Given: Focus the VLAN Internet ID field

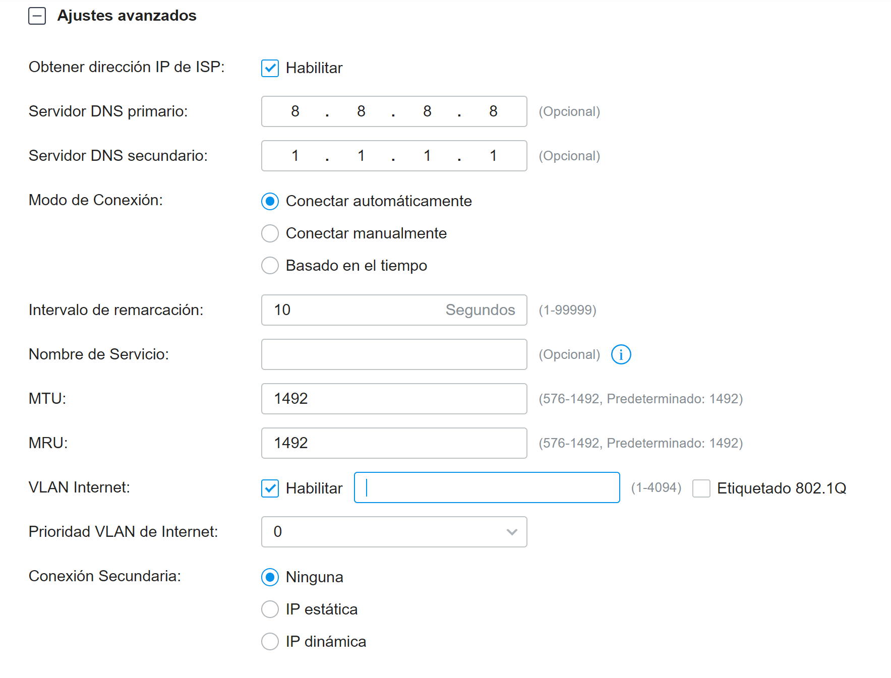Looking at the screenshot, I should (487, 487).
